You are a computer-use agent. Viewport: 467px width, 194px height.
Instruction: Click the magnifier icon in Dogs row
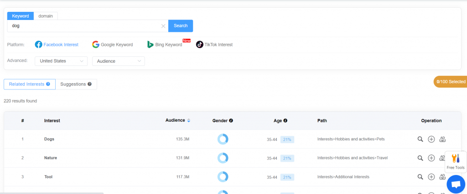tap(420, 139)
